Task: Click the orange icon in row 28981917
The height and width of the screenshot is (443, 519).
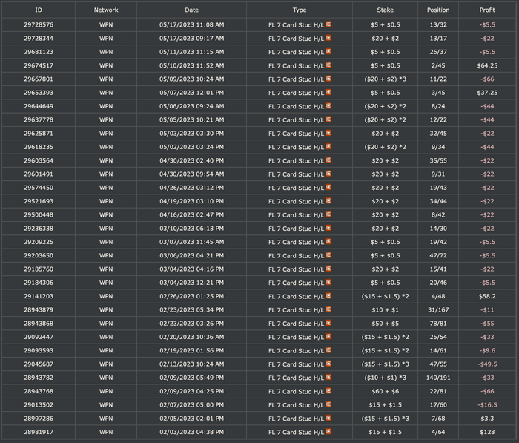Action: click(x=328, y=431)
